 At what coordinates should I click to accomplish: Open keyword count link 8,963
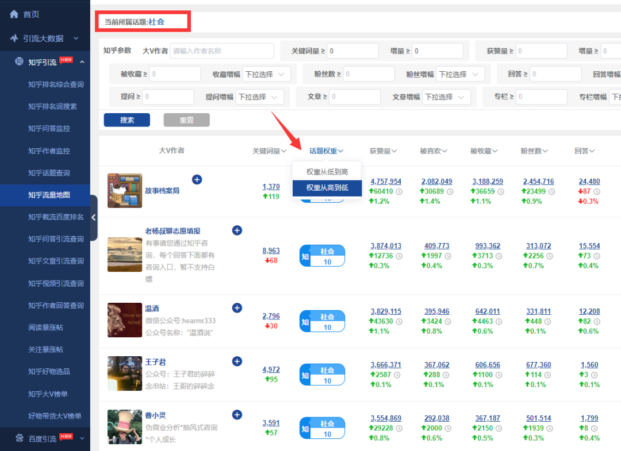pyautogui.click(x=271, y=250)
